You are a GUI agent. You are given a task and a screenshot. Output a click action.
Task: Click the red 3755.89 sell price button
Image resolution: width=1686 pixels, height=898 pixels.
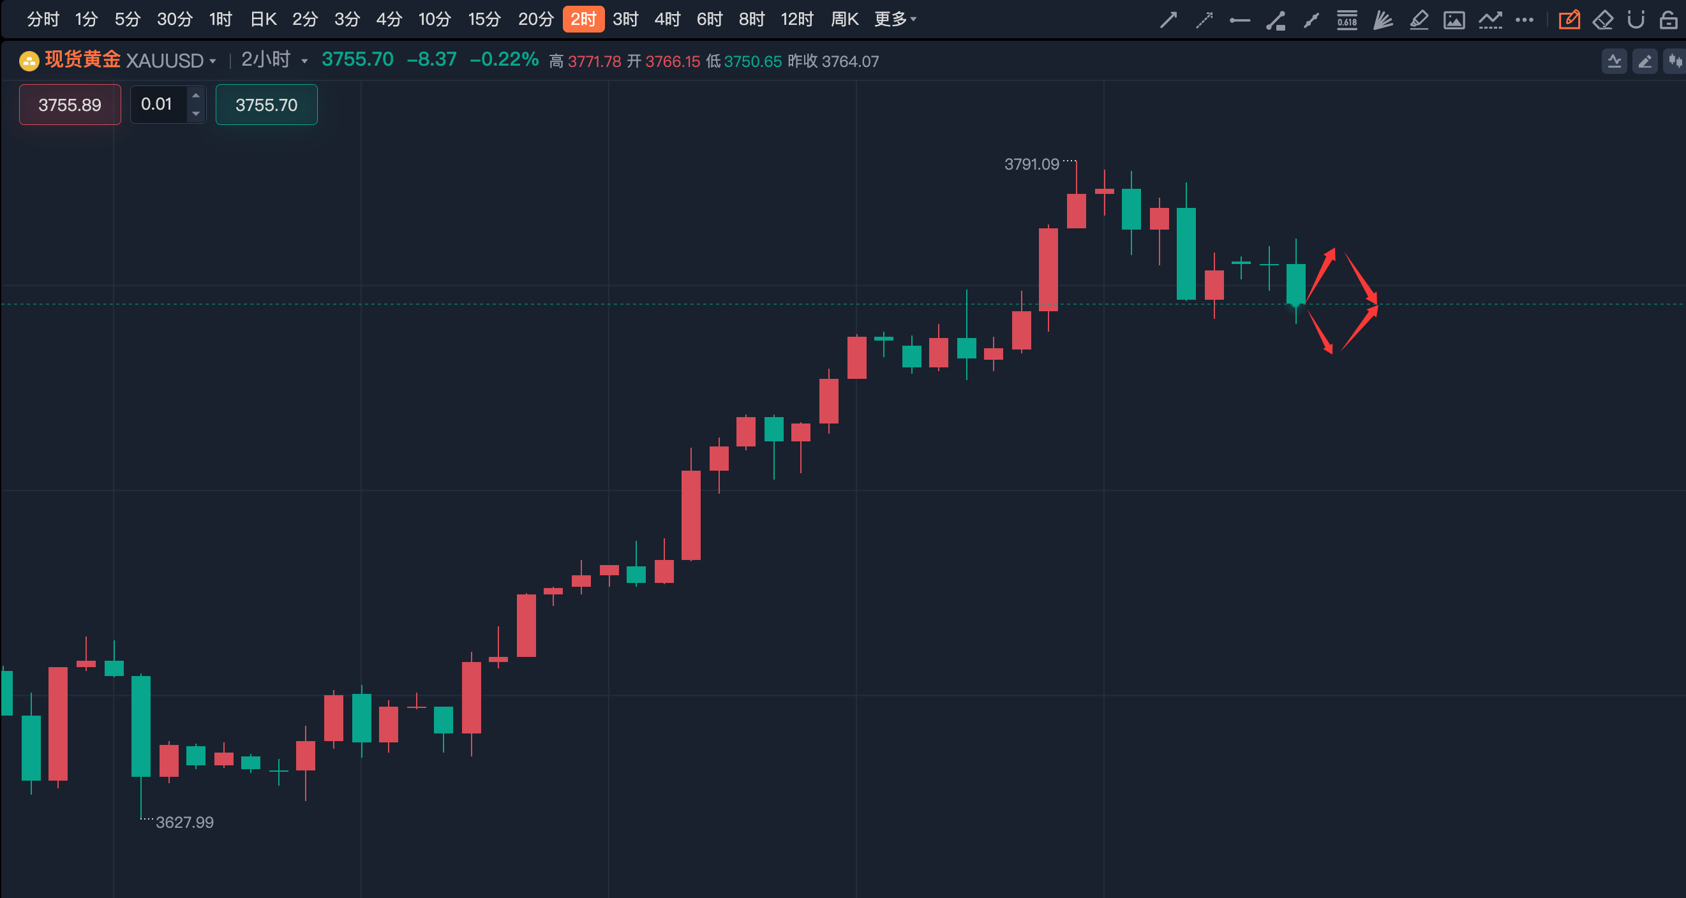pyautogui.click(x=70, y=105)
